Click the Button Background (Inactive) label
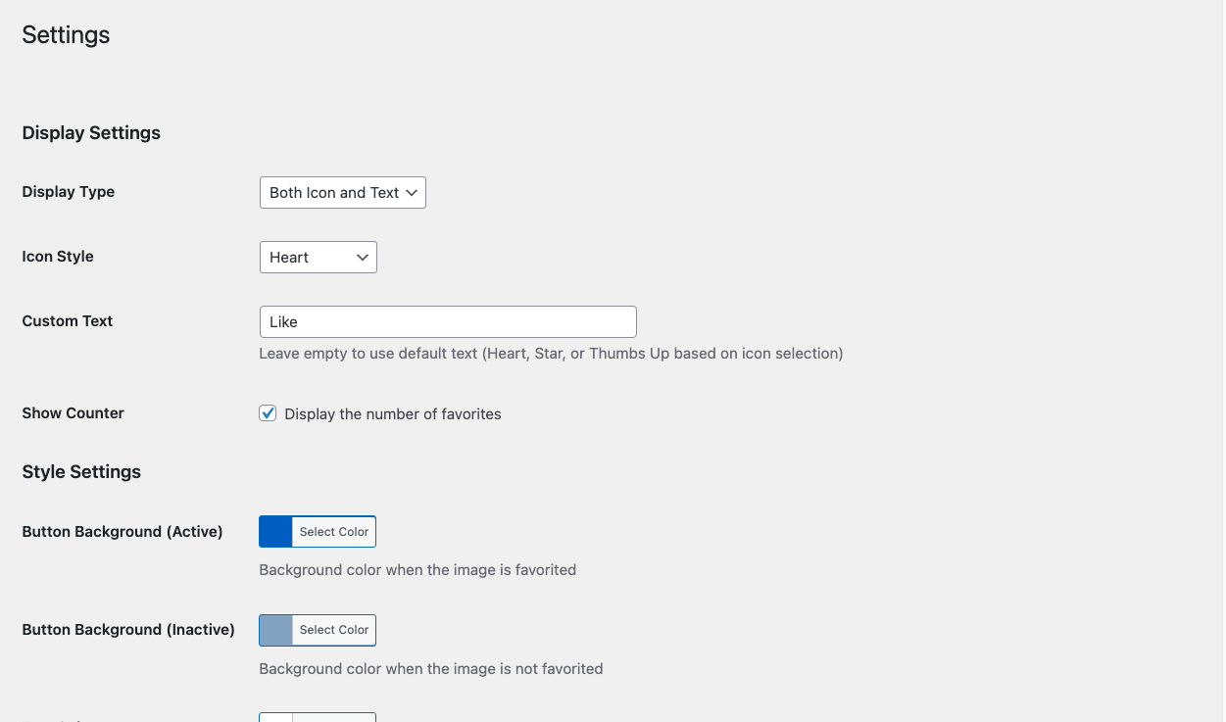Screen dimensions: 1226x722 (x=128, y=630)
